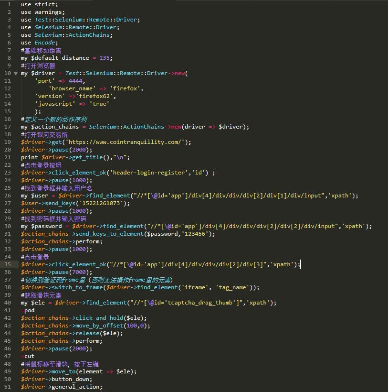
Task: Click '=pod' on line 41
Action: 28,310
